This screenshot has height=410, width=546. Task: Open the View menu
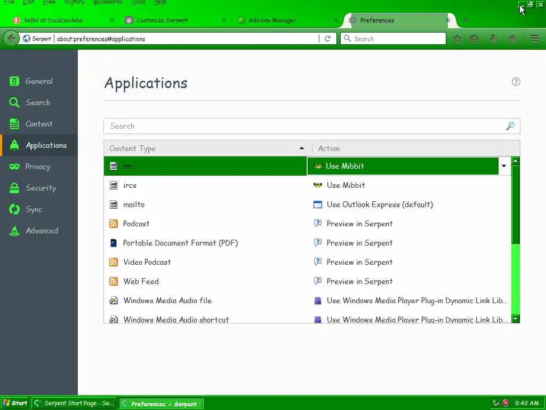click(49, 2)
